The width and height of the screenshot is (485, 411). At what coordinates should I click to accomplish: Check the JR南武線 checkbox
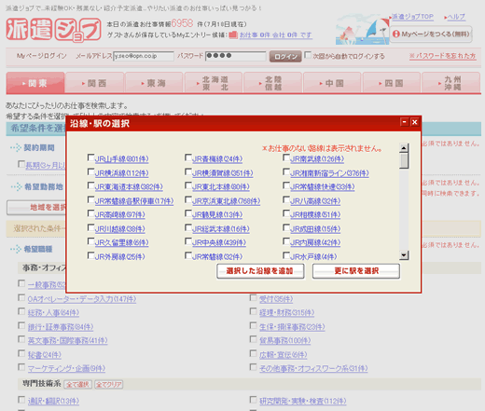[286, 158]
